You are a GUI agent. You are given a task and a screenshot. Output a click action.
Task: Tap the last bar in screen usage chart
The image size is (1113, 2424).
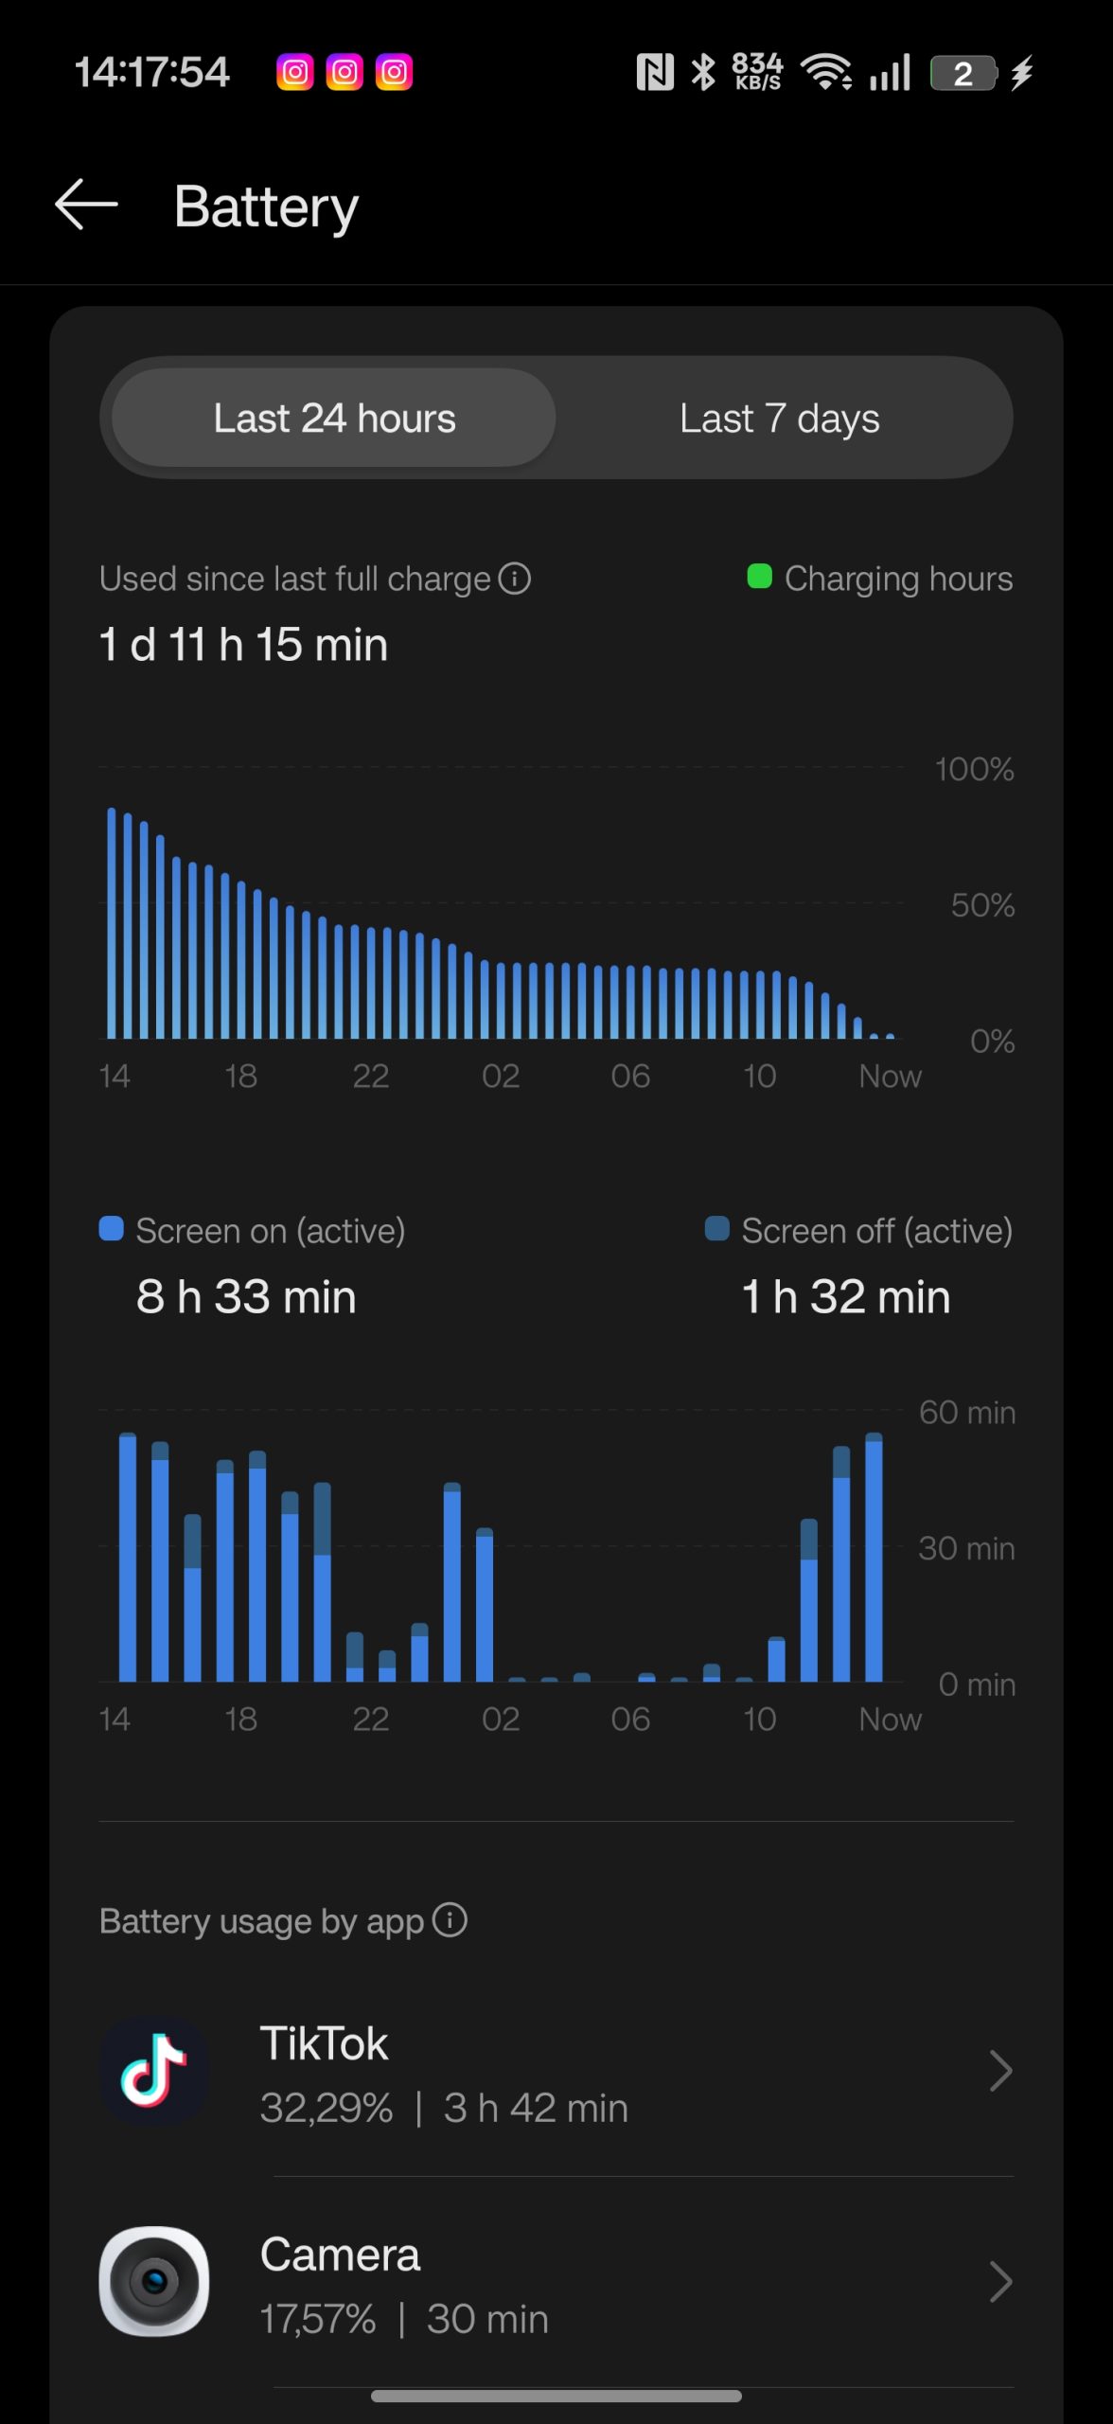coord(874,1558)
